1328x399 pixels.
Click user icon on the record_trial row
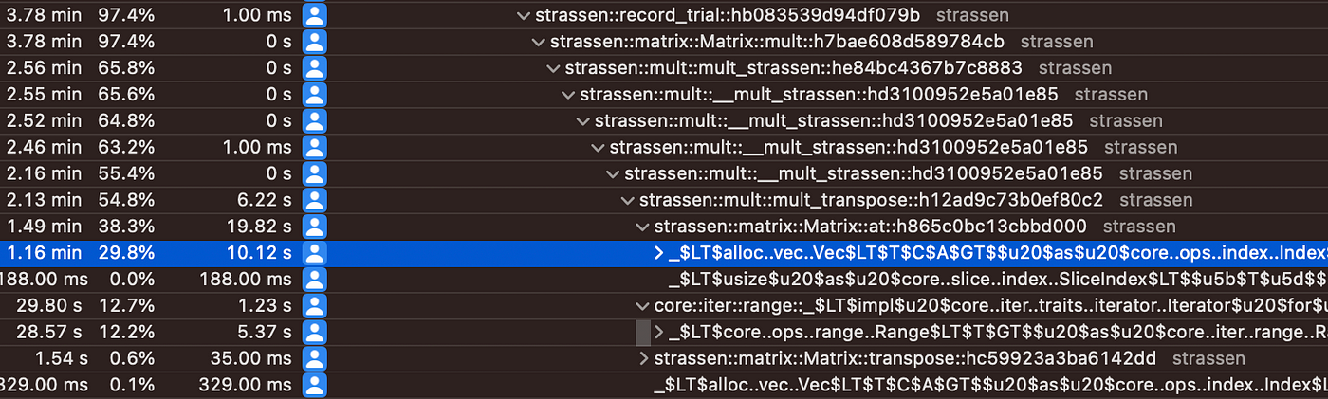[314, 15]
